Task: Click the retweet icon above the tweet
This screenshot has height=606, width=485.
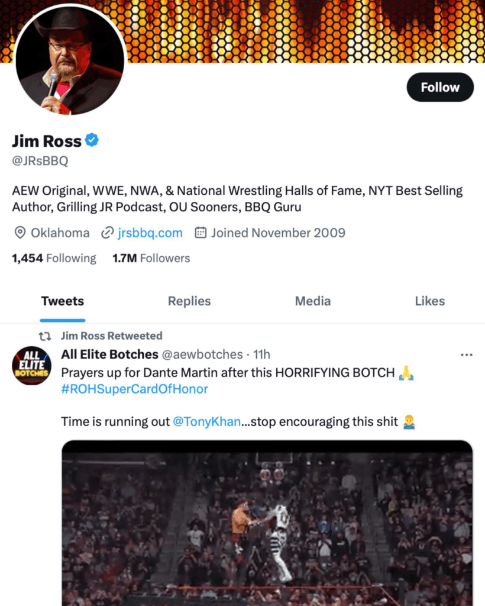Action: pos(44,336)
